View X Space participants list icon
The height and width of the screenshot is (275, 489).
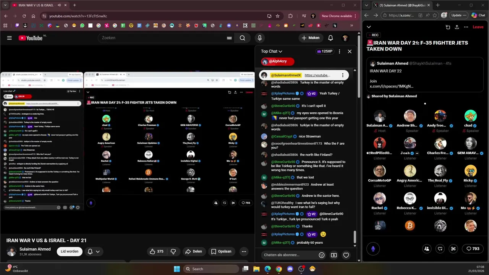point(427,249)
